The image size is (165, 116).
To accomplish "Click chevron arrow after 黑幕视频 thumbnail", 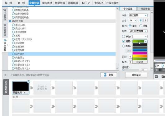I will point(31,88).
